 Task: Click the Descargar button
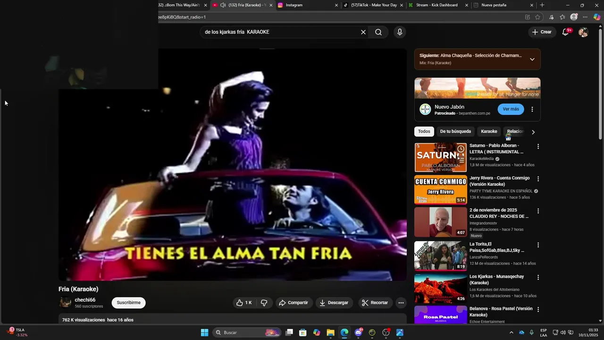tap(334, 303)
